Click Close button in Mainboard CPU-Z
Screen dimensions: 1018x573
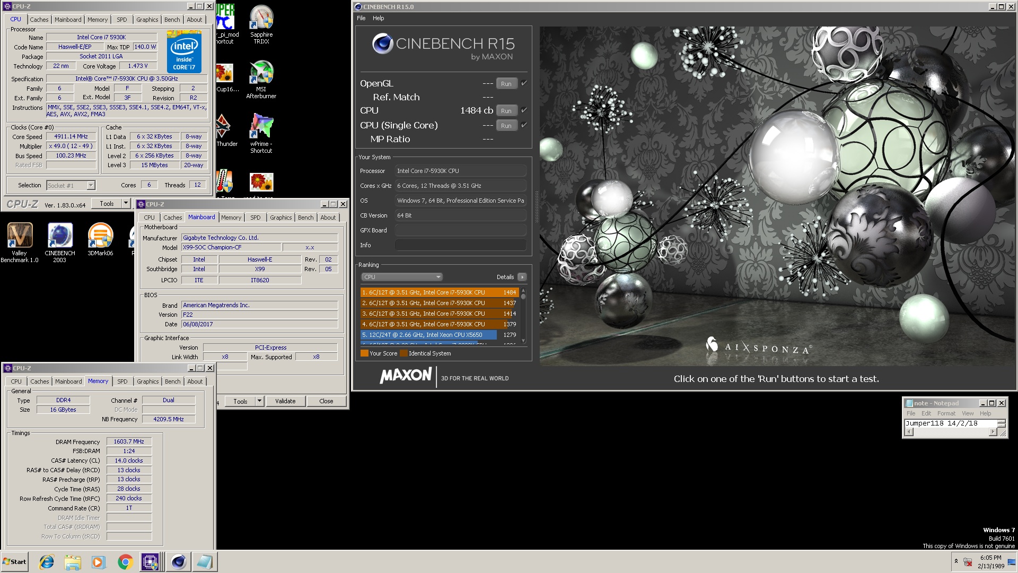(x=326, y=401)
